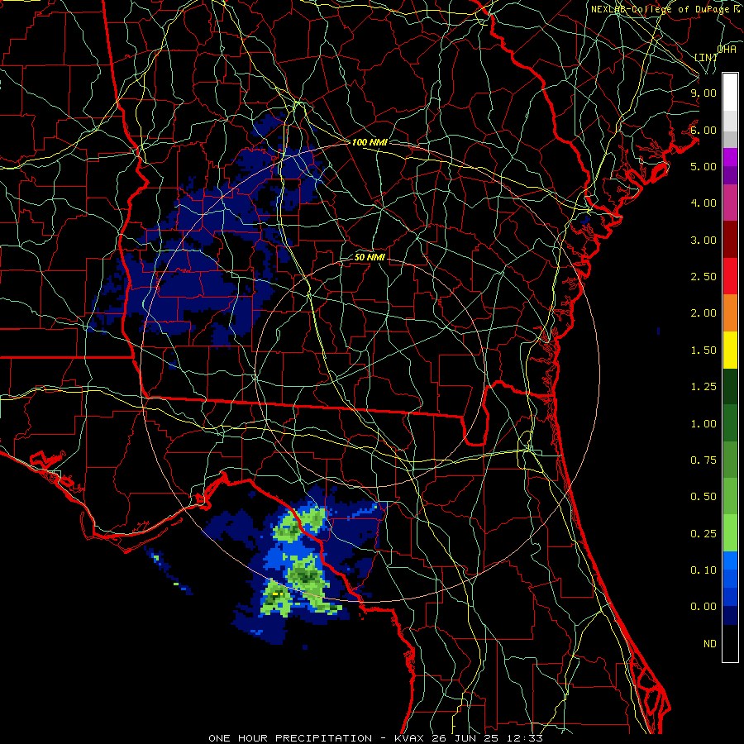Click the 'KVAX' radar site identifier
Screen dimensions: 744x744
point(410,738)
